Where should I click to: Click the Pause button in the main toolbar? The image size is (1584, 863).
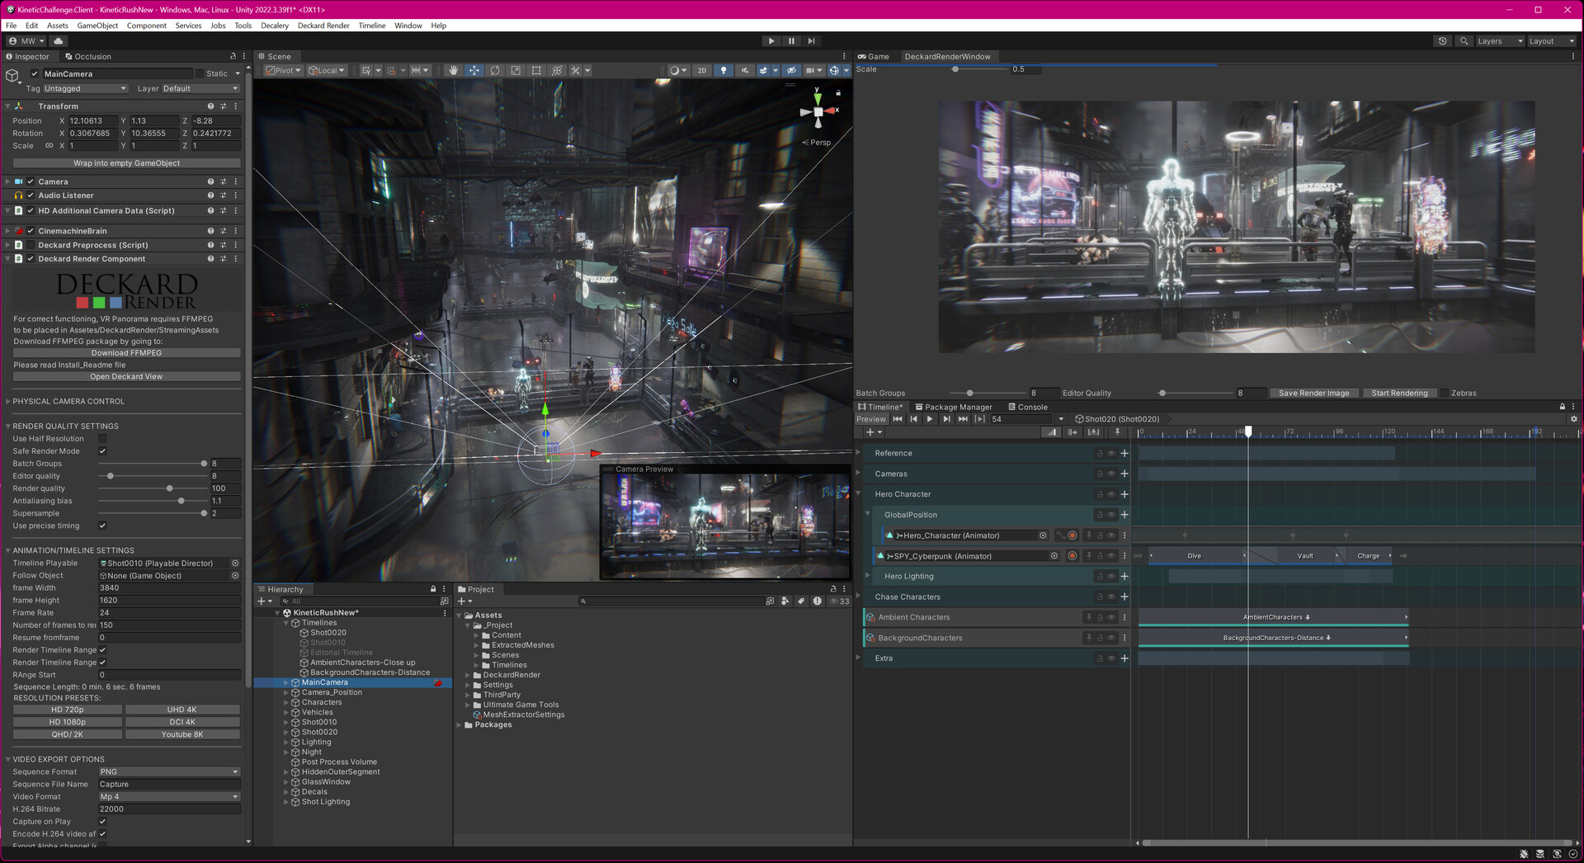pos(791,41)
